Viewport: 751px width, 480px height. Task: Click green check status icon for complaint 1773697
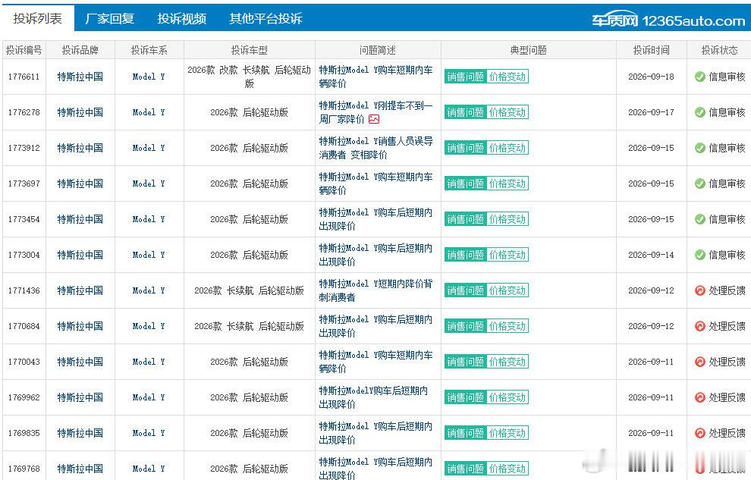(x=699, y=184)
